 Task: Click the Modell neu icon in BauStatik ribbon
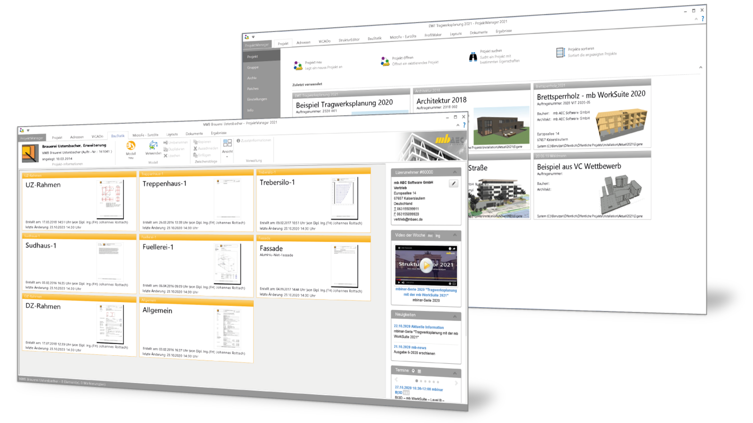tap(131, 146)
